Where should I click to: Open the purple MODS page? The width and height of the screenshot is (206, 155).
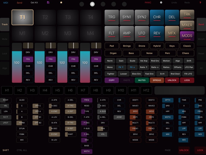pyautogui.click(x=187, y=36)
